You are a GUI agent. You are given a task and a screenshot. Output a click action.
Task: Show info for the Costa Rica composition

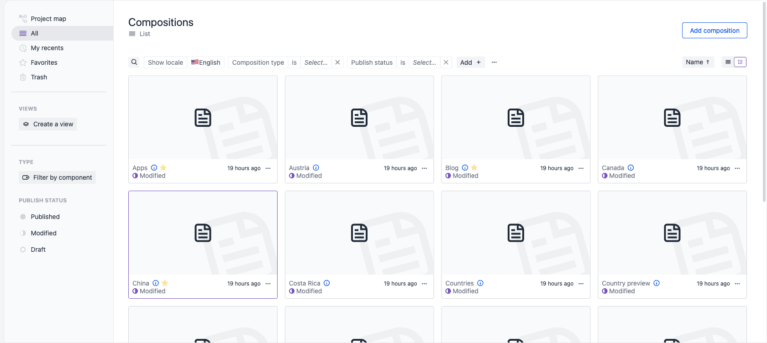pos(327,283)
